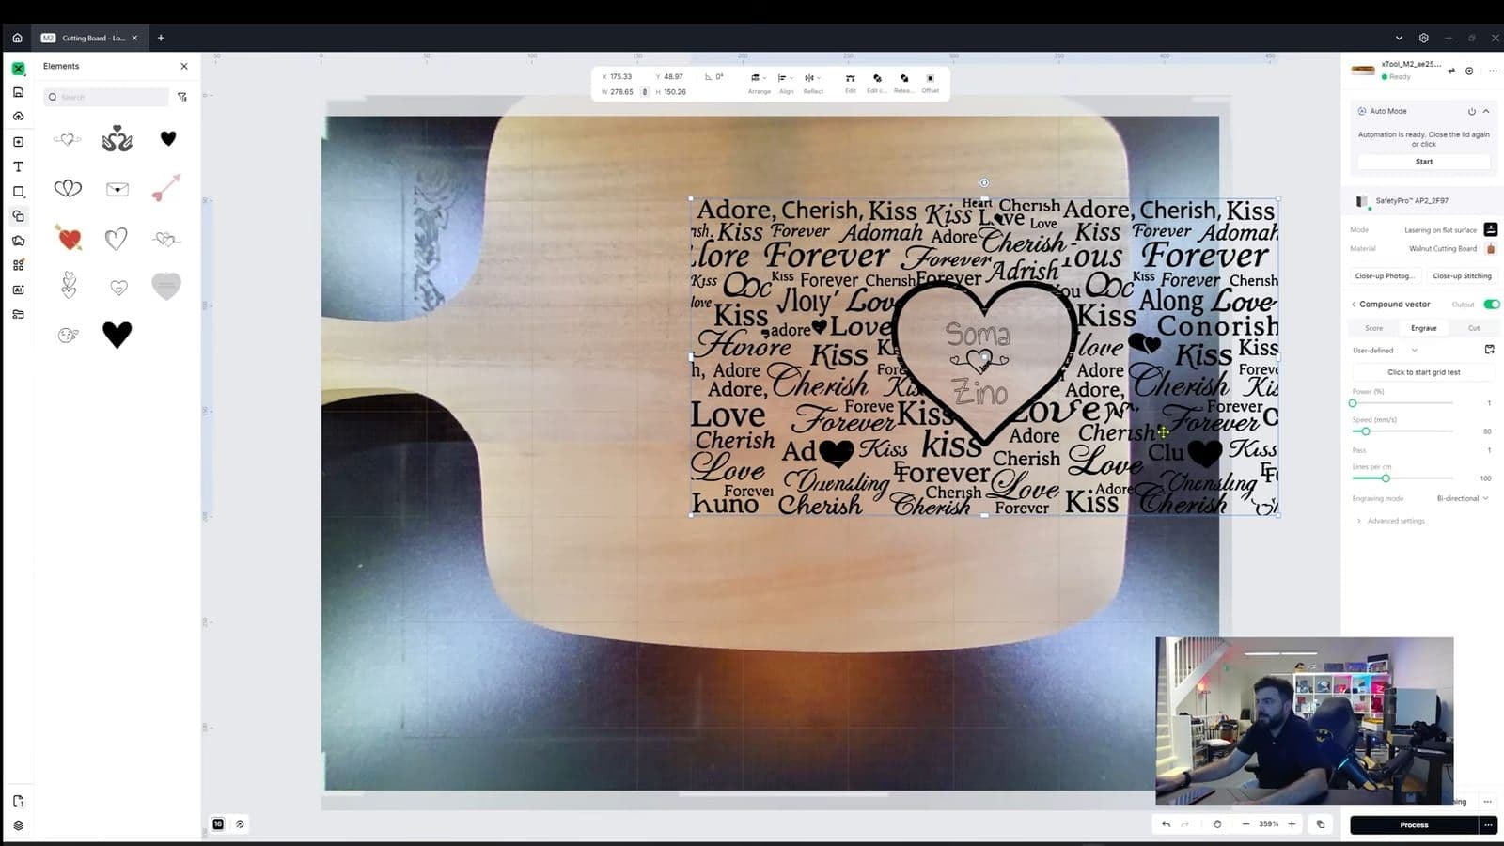1504x846 pixels.
Task: Click the save project icon in sidebar
Action: [x=18, y=92]
